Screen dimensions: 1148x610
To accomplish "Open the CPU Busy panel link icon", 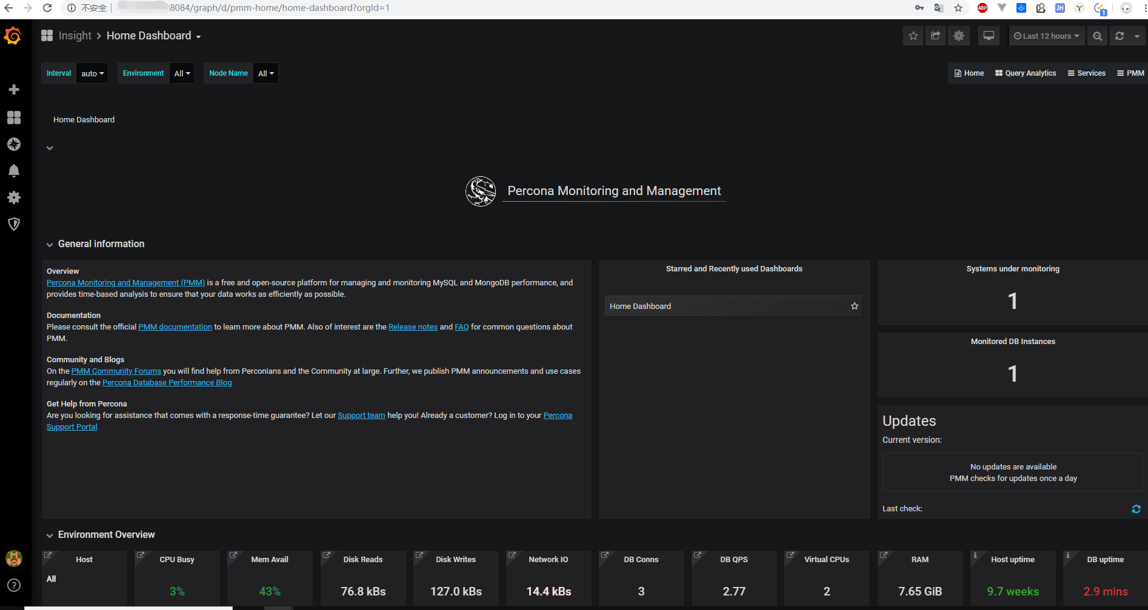I will pyautogui.click(x=141, y=555).
